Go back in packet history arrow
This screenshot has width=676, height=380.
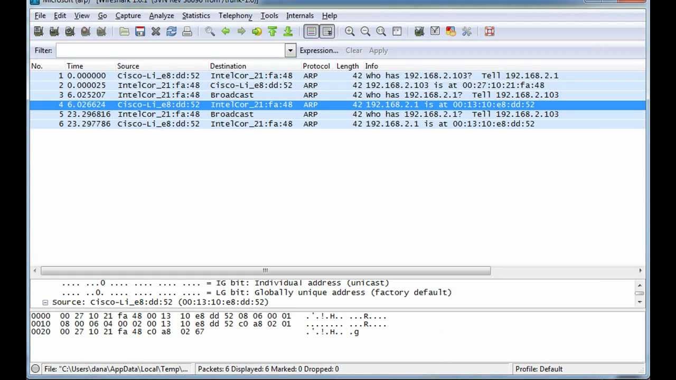click(226, 32)
